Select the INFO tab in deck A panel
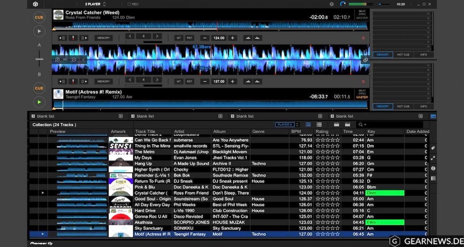464x247 pixels. pos(424,55)
